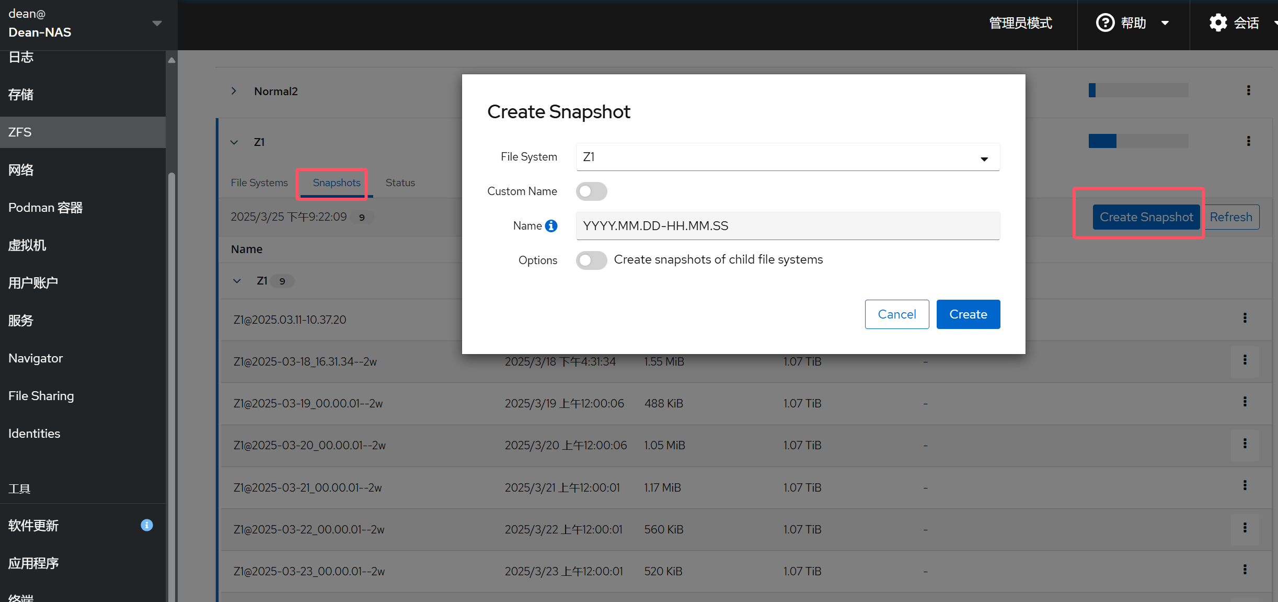The width and height of the screenshot is (1278, 602).
Task: Click the Create button
Action: coord(968,314)
